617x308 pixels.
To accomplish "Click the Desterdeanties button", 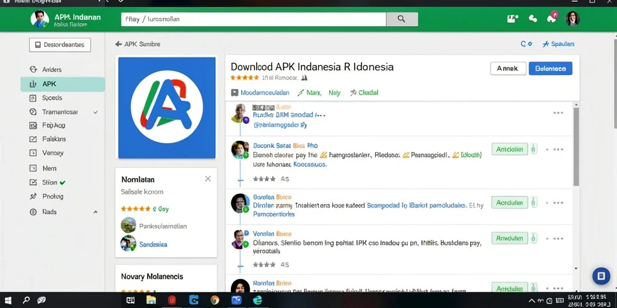I will [60, 45].
